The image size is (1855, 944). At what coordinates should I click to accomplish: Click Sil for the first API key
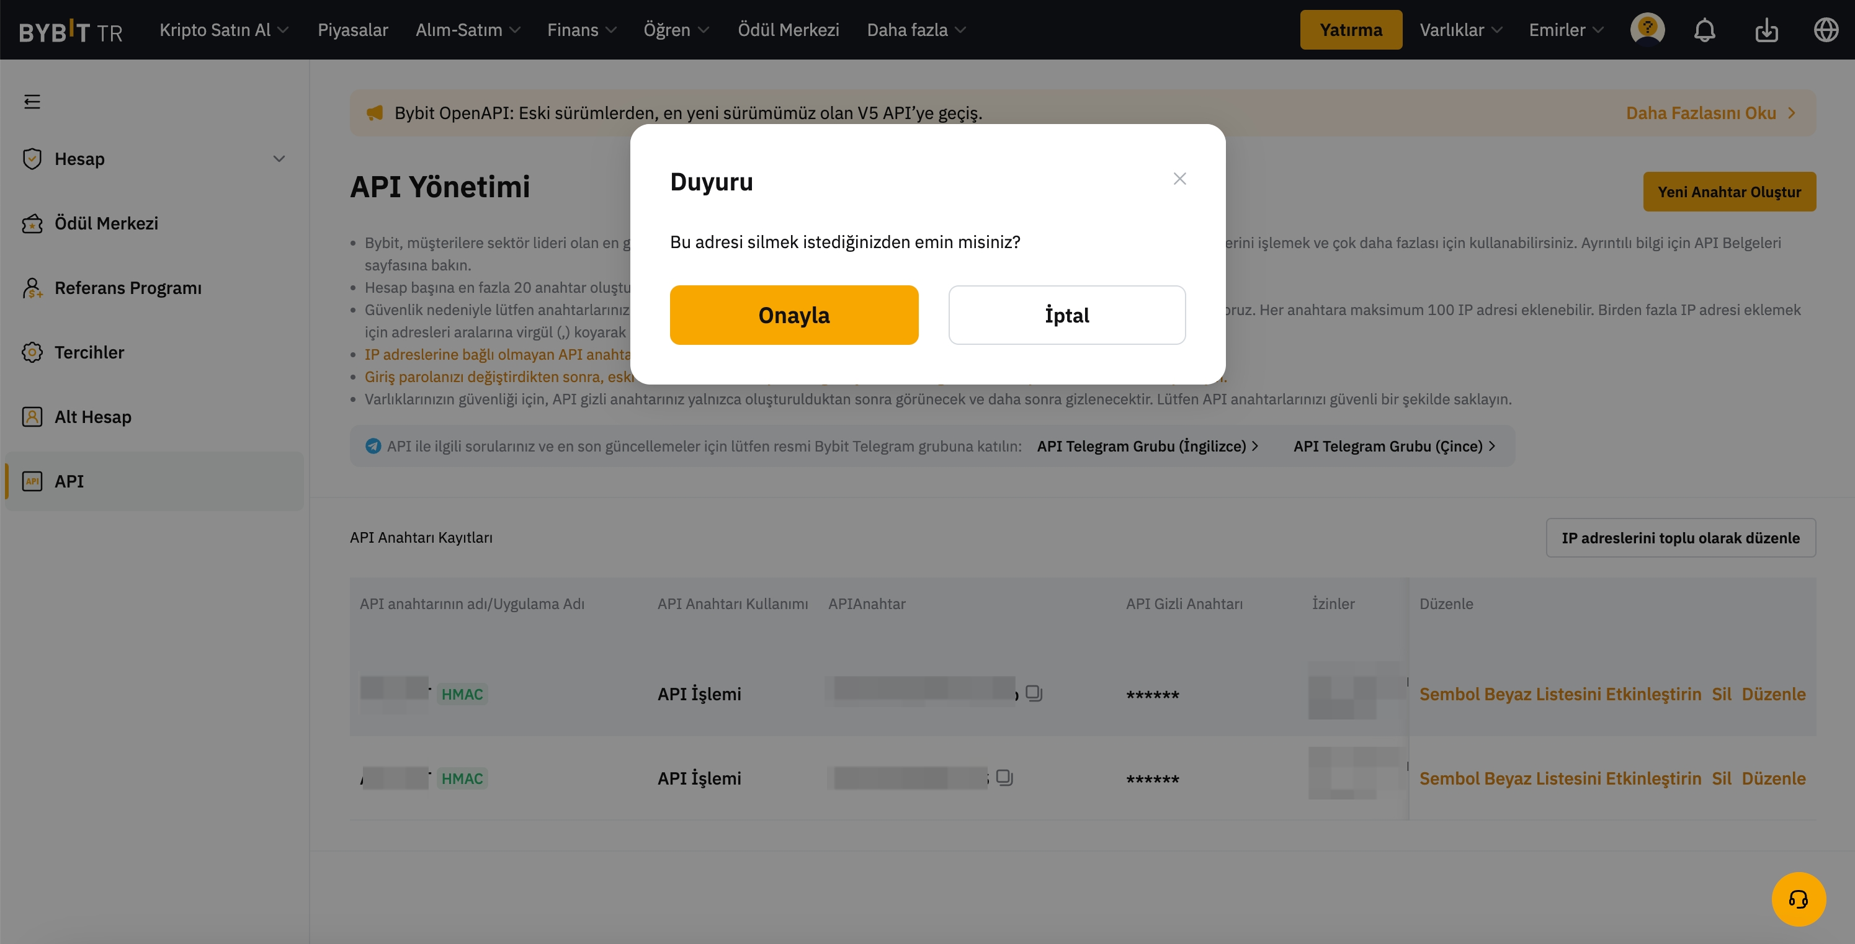coord(1721,693)
